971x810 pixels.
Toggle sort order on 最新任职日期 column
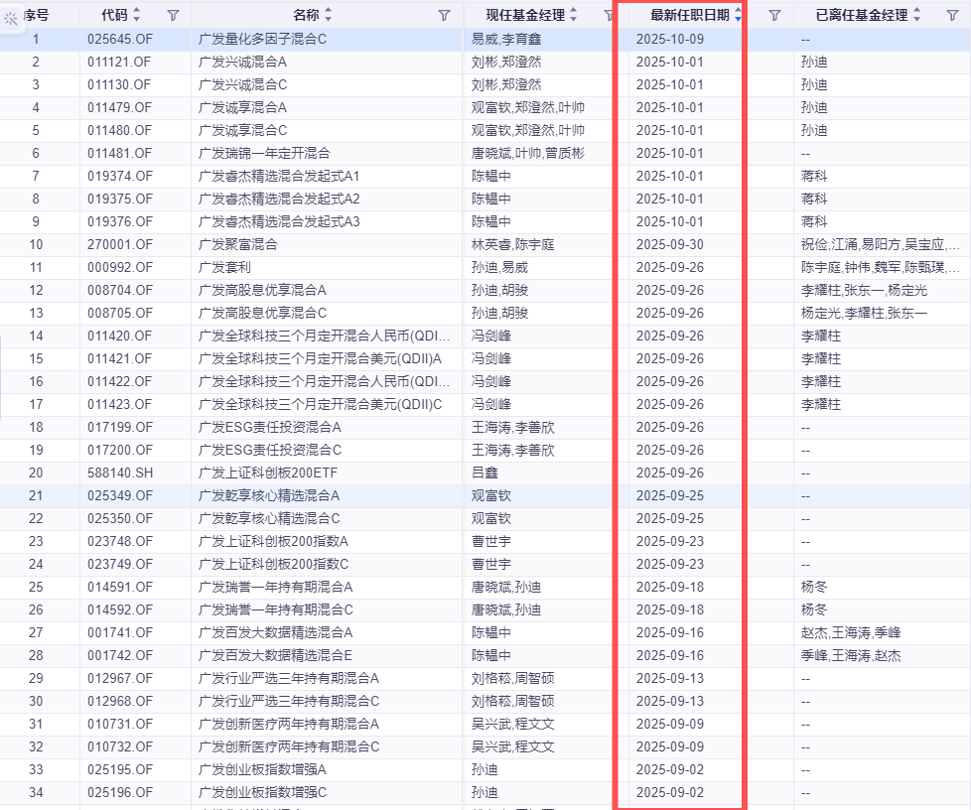[738, 16]
